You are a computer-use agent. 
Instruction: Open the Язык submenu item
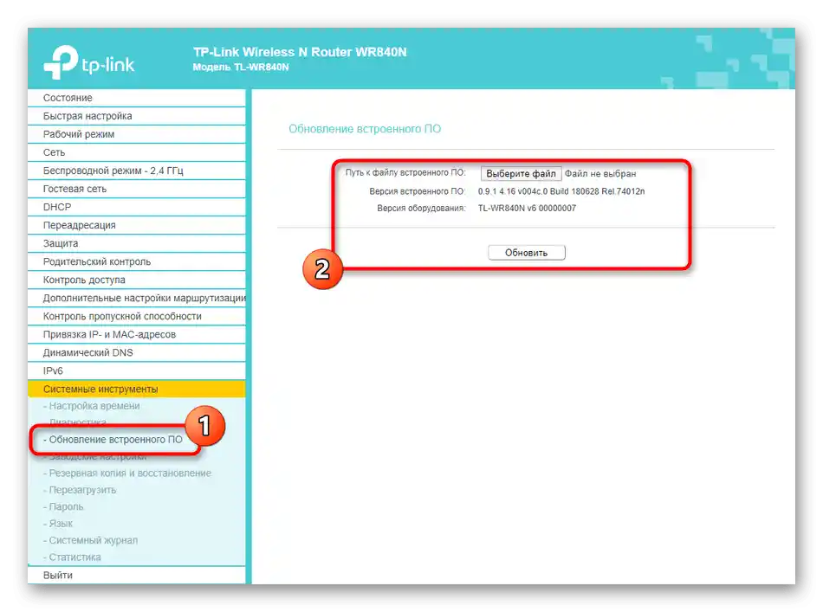[x=58, y=524]
